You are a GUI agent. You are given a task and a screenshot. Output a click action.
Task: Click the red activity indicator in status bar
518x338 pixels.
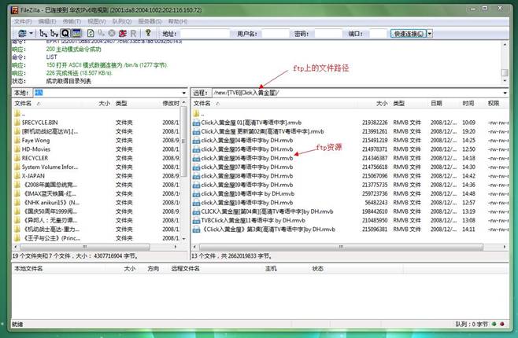[x=502, y=324]
